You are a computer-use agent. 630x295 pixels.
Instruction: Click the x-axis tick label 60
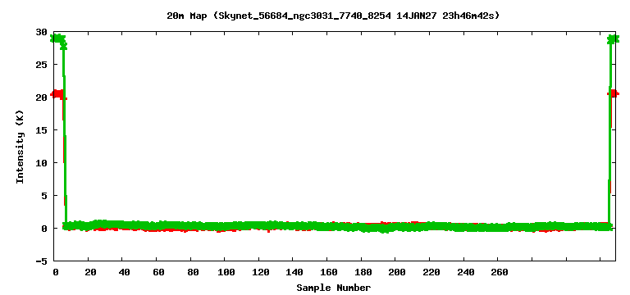point(157,272)
